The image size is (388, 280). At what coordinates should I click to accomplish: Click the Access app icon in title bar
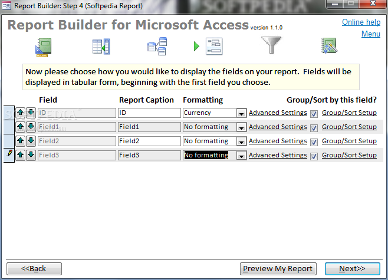pyautogui.click(x=6, y=5)
